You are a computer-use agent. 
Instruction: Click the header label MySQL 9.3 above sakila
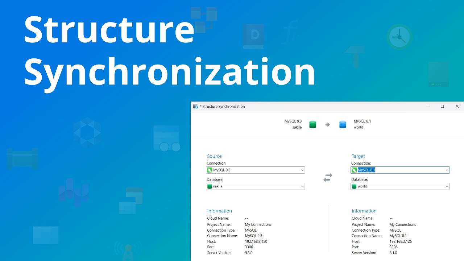293,121
